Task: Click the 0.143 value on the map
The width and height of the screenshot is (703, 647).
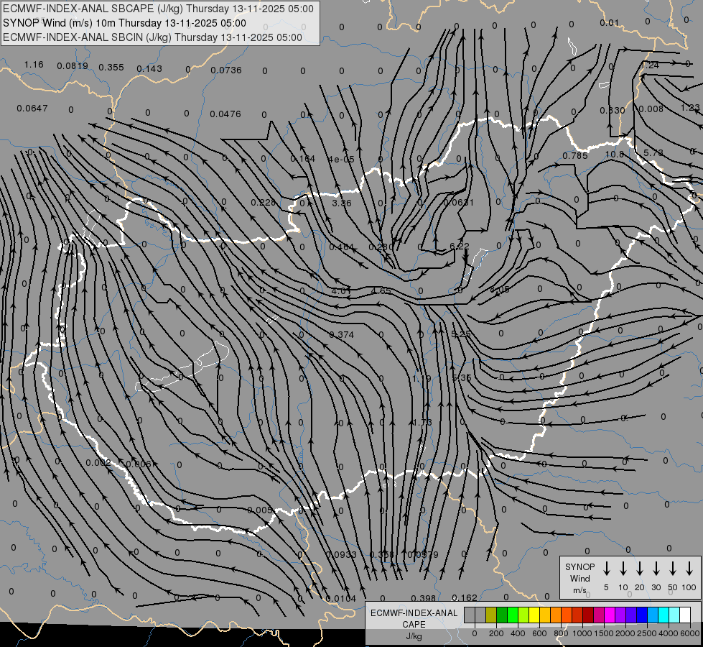Action: tap(149, 69)
